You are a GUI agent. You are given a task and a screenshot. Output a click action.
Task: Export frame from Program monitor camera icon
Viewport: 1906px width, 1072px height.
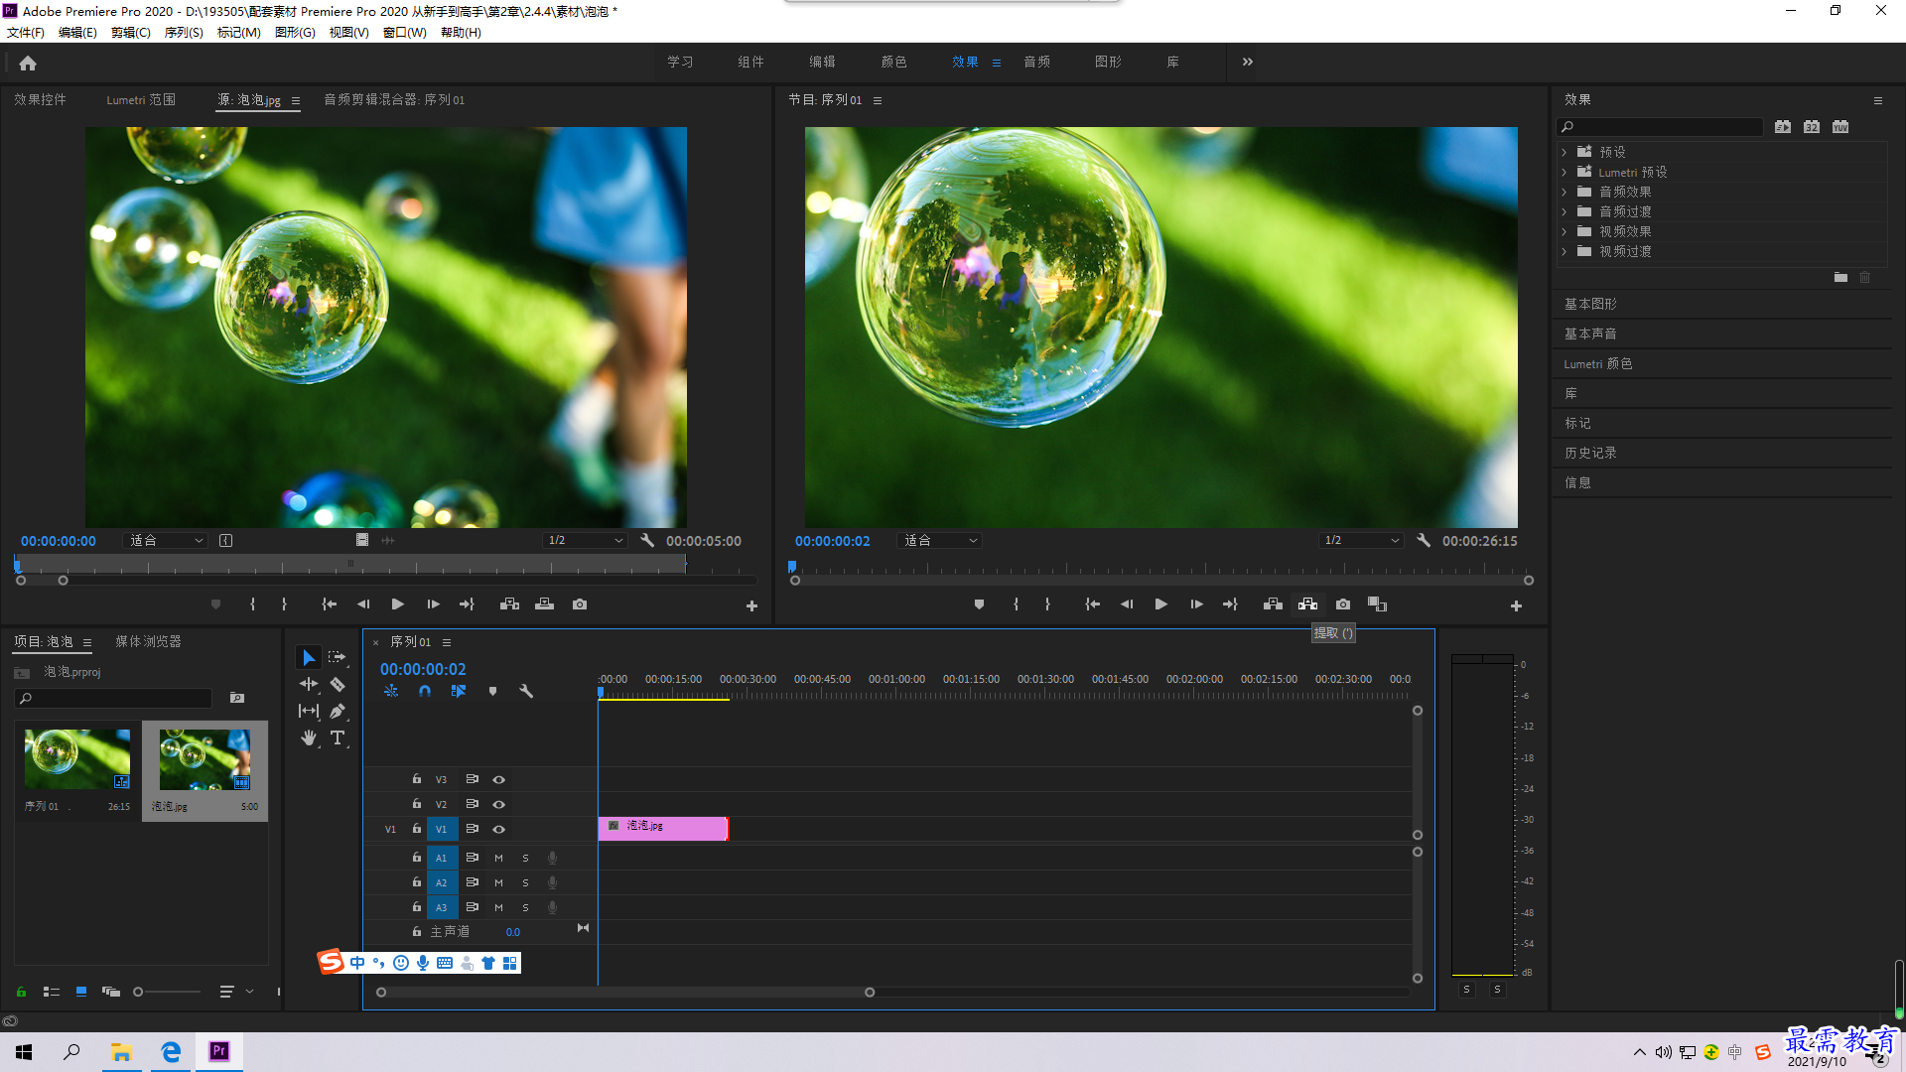pyautogui.click(x=1343, y=604)
